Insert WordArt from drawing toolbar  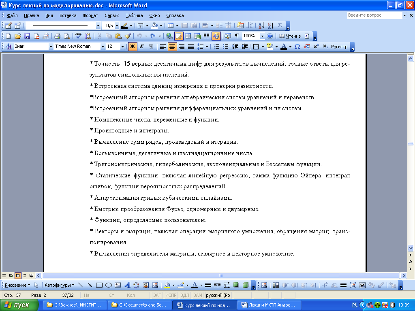[127, 285]
